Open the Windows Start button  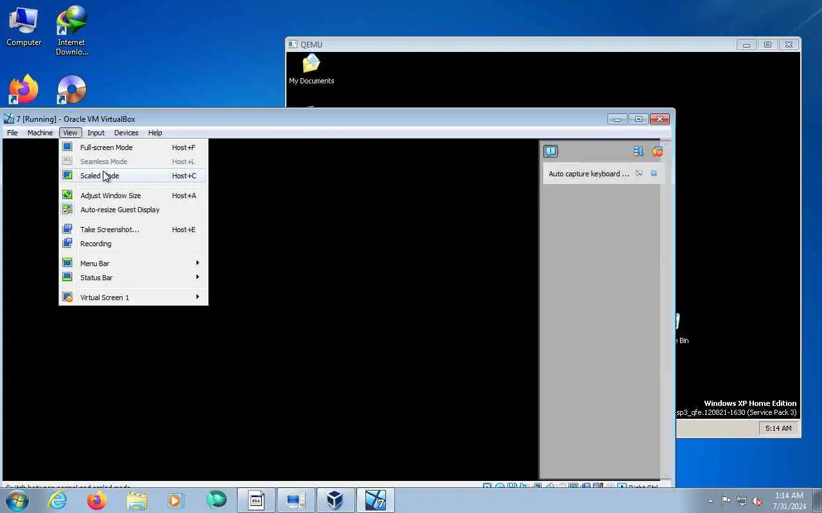(17, 500)
